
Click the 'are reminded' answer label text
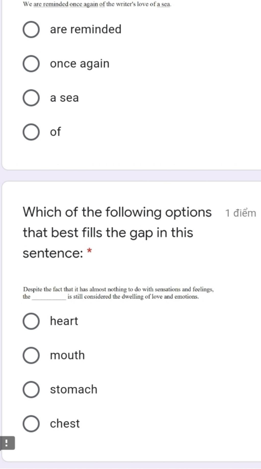point(86,29)
